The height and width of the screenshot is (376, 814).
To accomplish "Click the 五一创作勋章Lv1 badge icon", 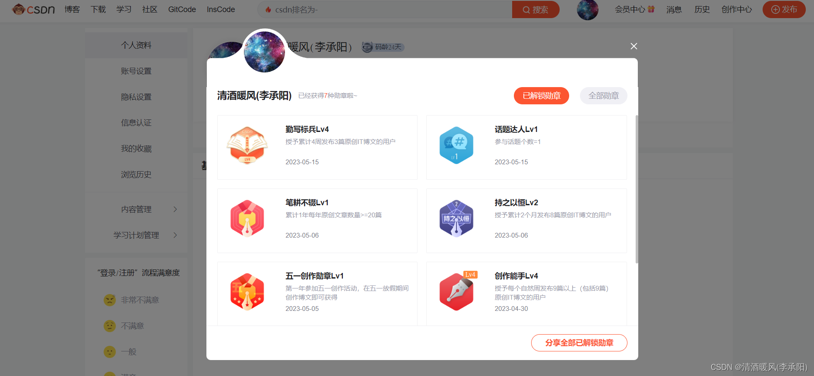I will click(247, 292).
